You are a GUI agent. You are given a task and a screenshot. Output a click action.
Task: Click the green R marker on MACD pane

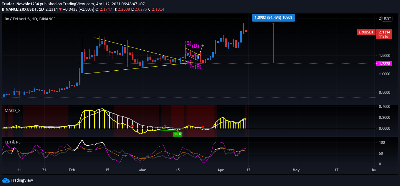pos(178,134)
